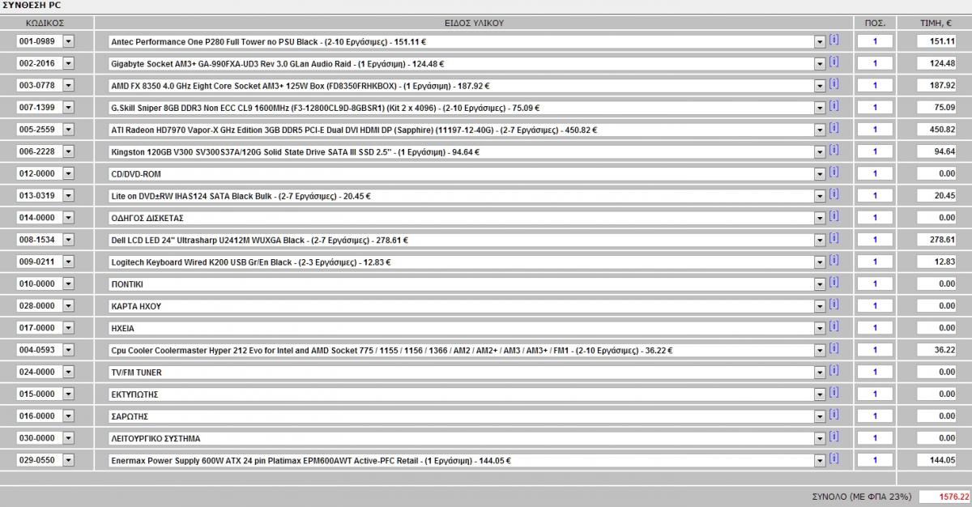The height and width of the screenshot is (507, 972).
Task: Expand code dropdown 008-1534
Action: (x=68, y=240)
